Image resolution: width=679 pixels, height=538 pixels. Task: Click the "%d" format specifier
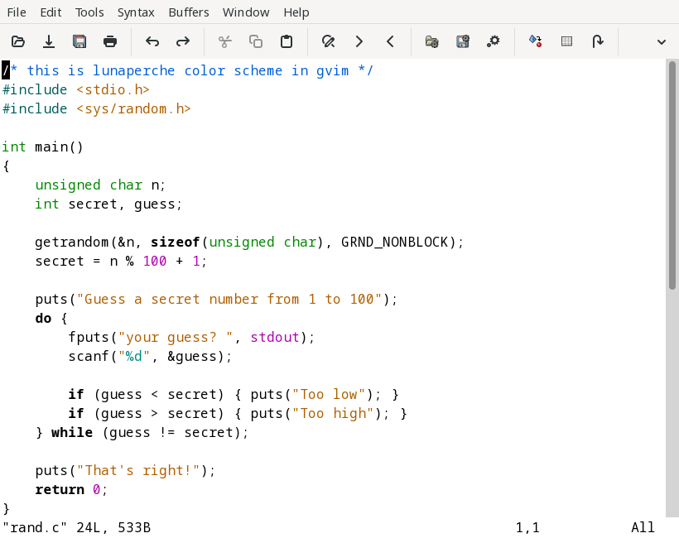point(134,356)
